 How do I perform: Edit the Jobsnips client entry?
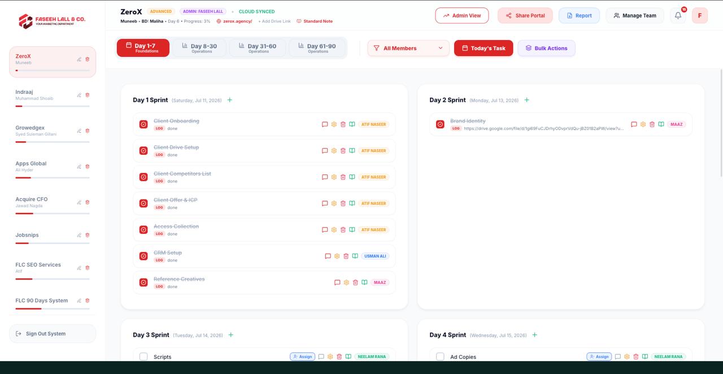[79, 235]
